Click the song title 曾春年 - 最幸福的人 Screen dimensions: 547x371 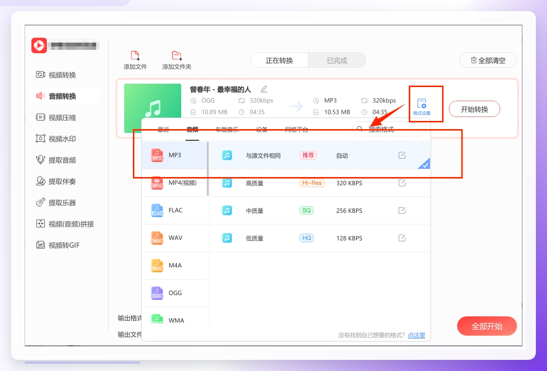point(220,89)
